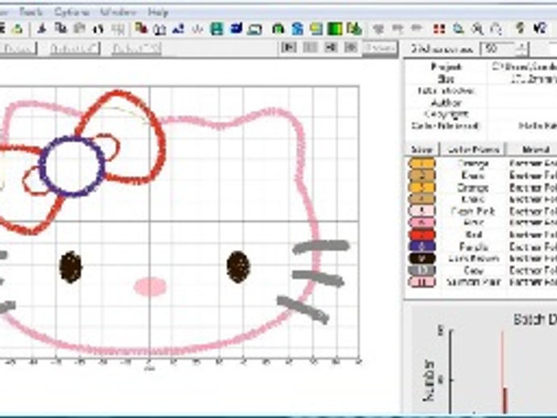Click the green gradient square toolbar icon
Screen dimensions: 557x418
pos(334,29)
